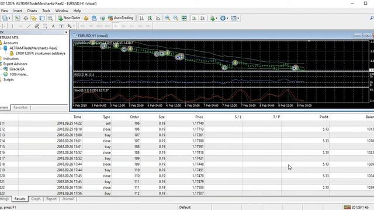Select the Horizontal Line tool
Image resolution: width=374 pixels, height=210 pixels.
pos(20,26)
